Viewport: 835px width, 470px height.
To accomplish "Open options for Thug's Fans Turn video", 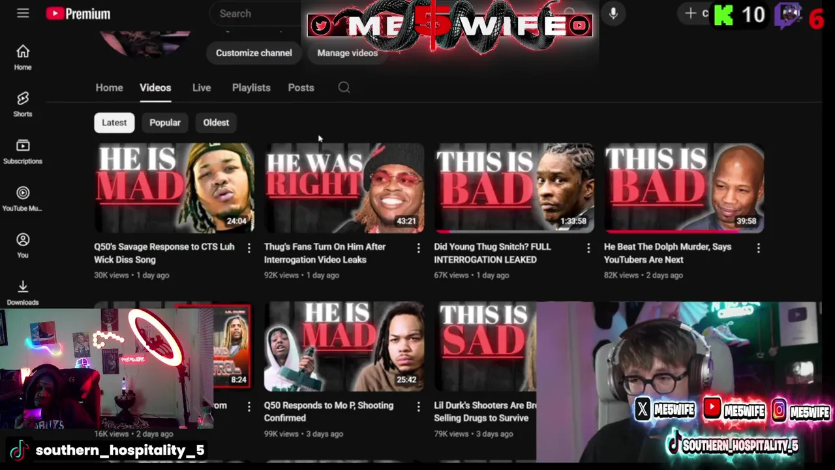I will click(419, 248).
